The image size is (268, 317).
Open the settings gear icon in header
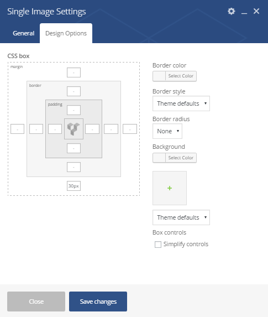coord(231,11)
